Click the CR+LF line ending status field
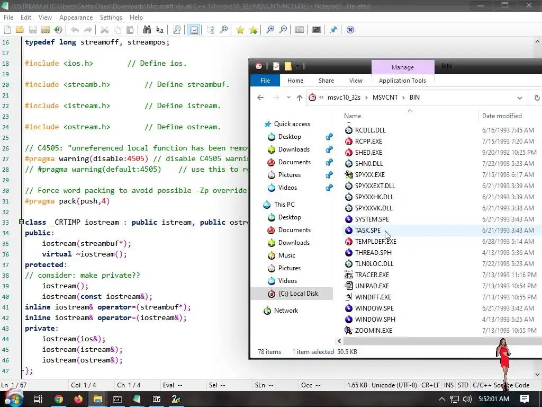Viewport: 542px width, 407px height. pos(430,385)
